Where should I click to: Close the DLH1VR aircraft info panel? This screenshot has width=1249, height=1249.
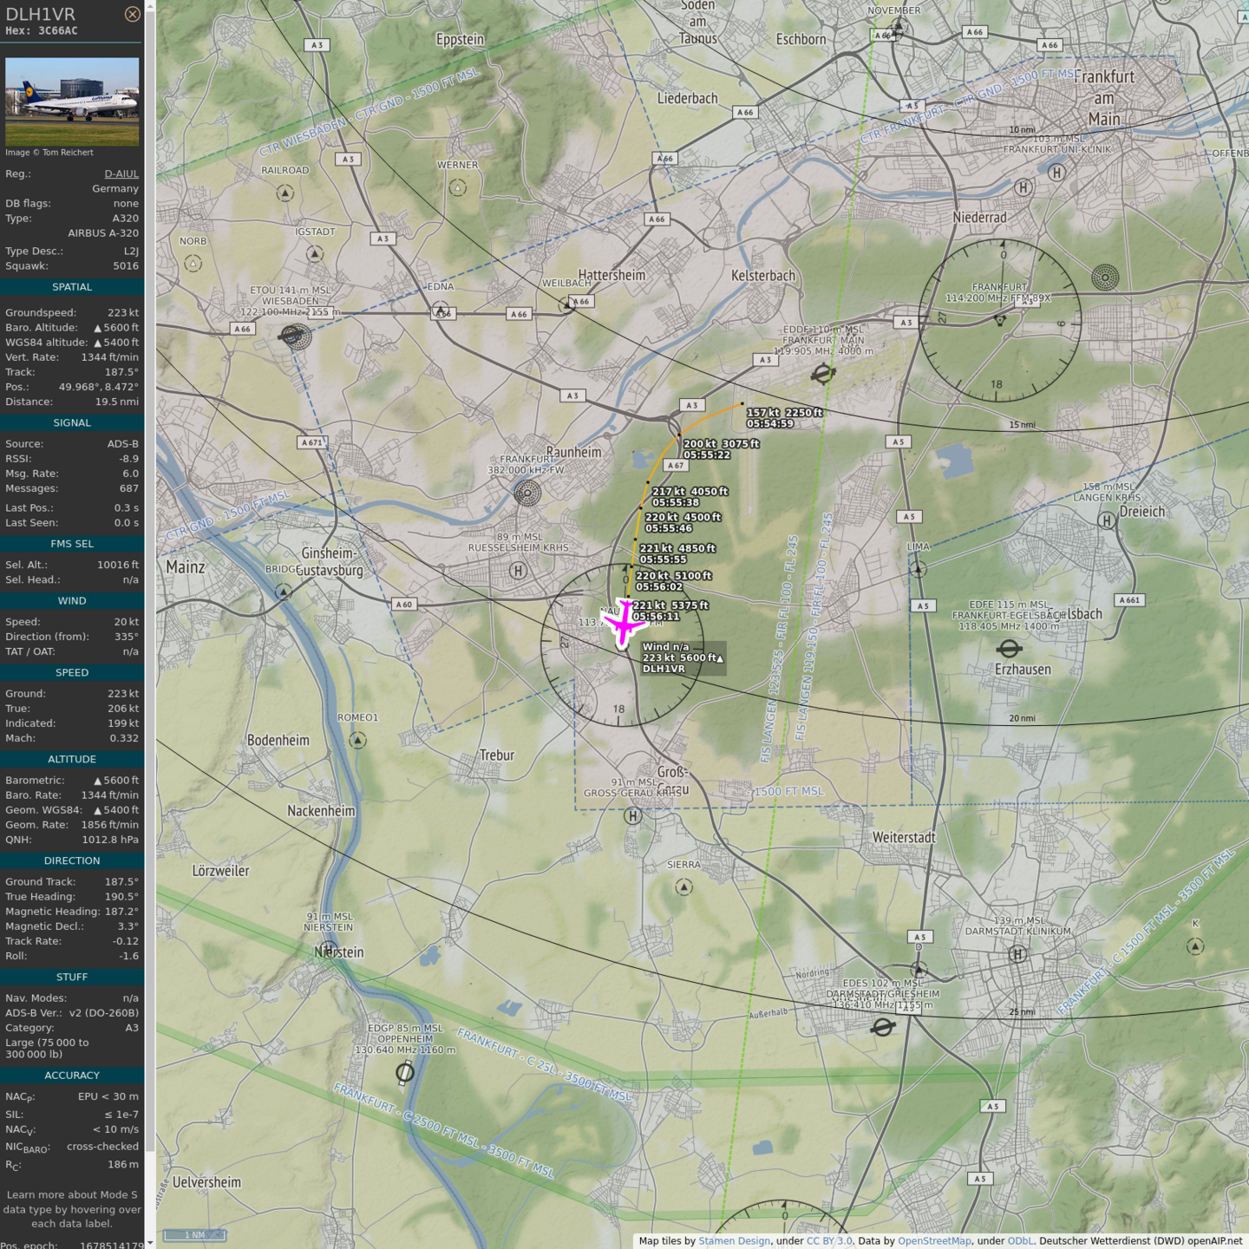pos(132,14)
